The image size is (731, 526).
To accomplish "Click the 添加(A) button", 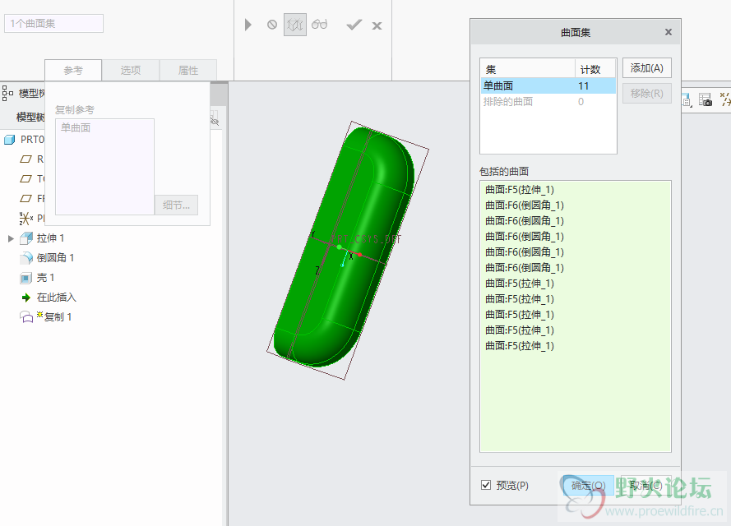I will (646, 68).
